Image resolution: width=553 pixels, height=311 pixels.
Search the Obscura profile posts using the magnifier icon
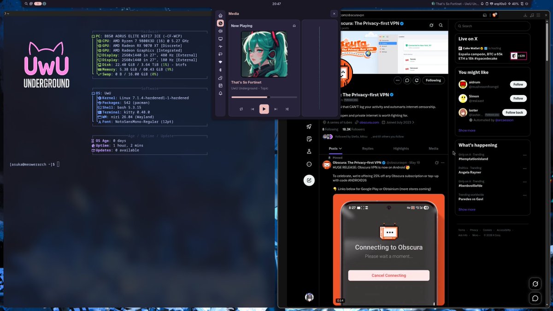point(441,25)
